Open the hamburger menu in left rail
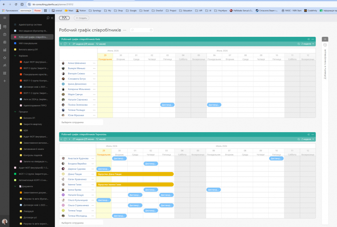Viewport: 337px width, 227px height. point(4,18)
